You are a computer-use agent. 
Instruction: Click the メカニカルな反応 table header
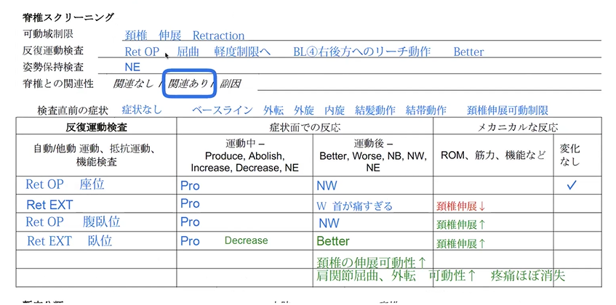click(x=518, y=126)
